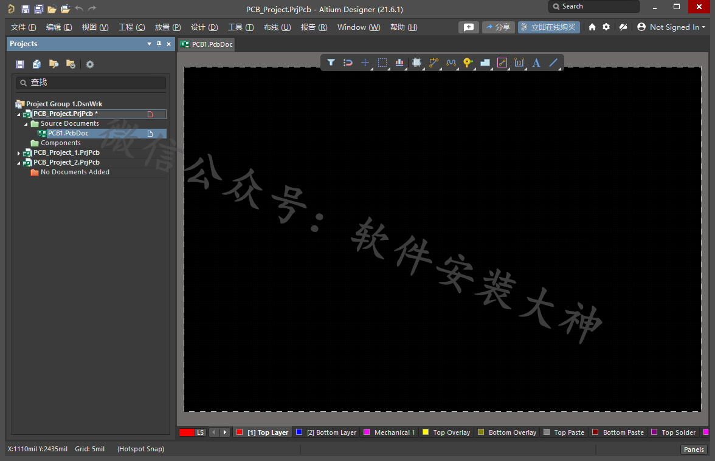
Task: Open the 设计 (D) menu
Action: click(x=204, y=27)
